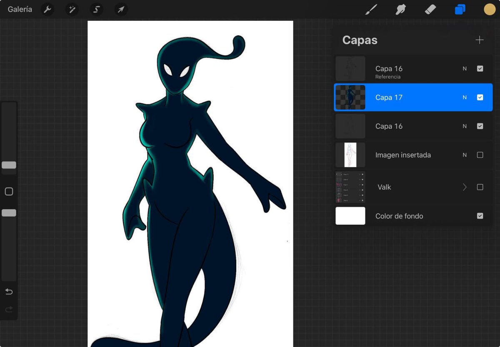Toggle visibility of lower Capa 16 layer
The image size is (500, 347).
(x=480, y=126)
